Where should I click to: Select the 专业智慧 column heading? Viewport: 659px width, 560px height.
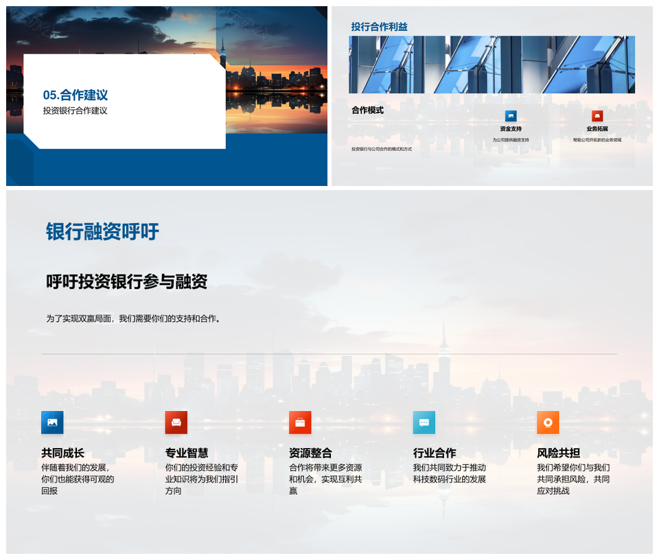pyautogui.click(x=187, y=453)
